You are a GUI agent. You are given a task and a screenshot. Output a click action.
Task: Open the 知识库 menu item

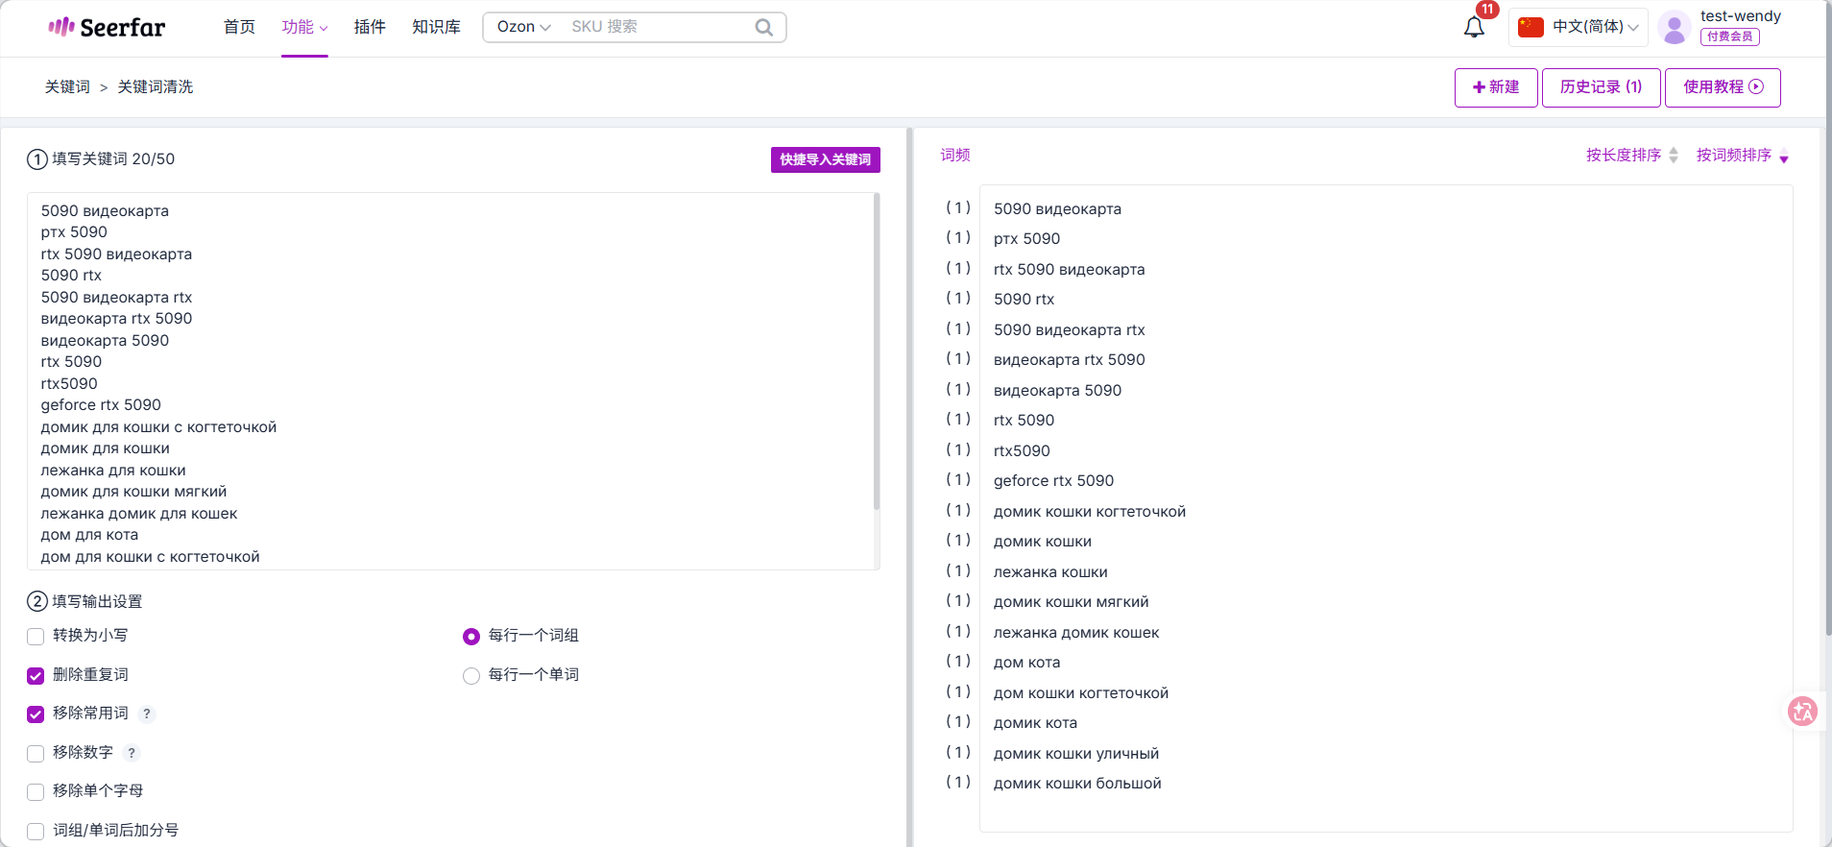pyautogui.click(x=436, y=27)
